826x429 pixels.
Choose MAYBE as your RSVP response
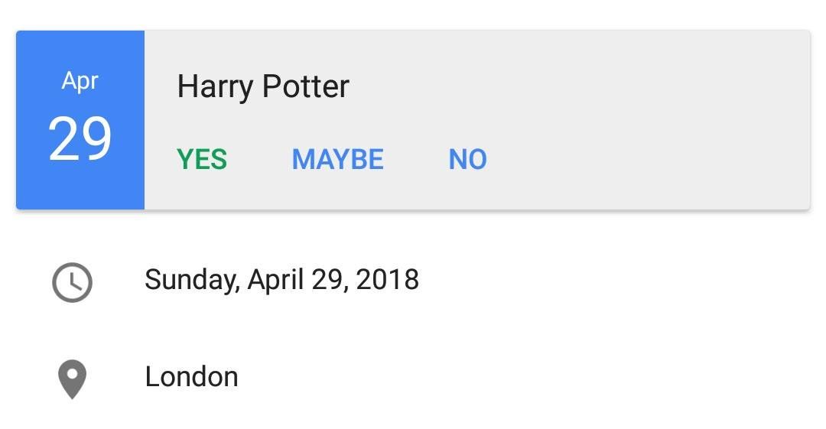[337, 160]
